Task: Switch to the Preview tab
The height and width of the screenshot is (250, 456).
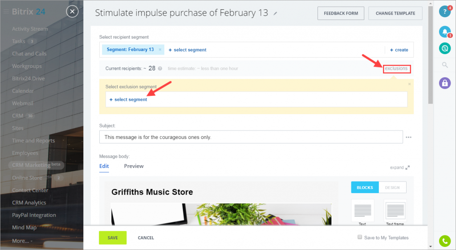Action: (134, 166)
